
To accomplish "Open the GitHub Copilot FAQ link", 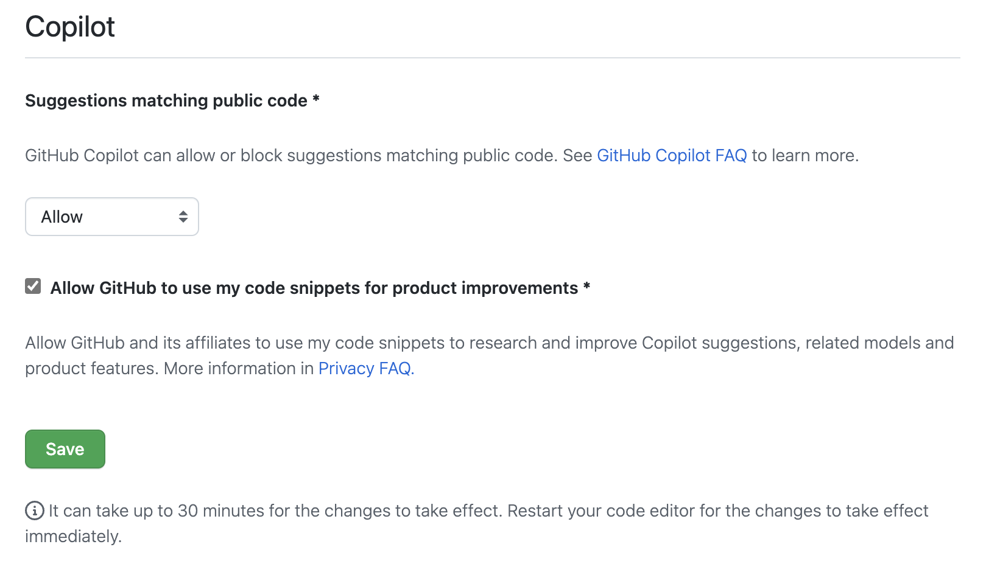I will (671, 156).
